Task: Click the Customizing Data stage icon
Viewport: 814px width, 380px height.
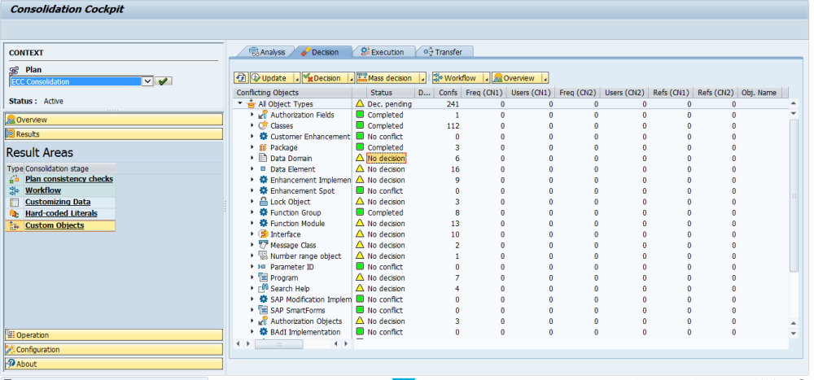Action: 14,202
